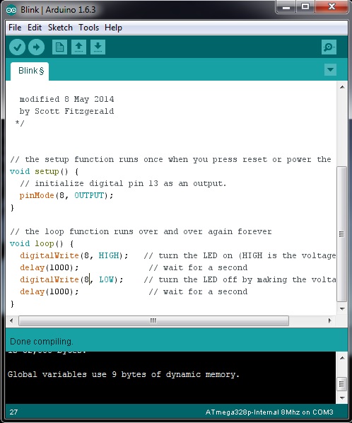Open the Sketch menu
This screenshot has height=423, width=352.
tap(60, 28)
